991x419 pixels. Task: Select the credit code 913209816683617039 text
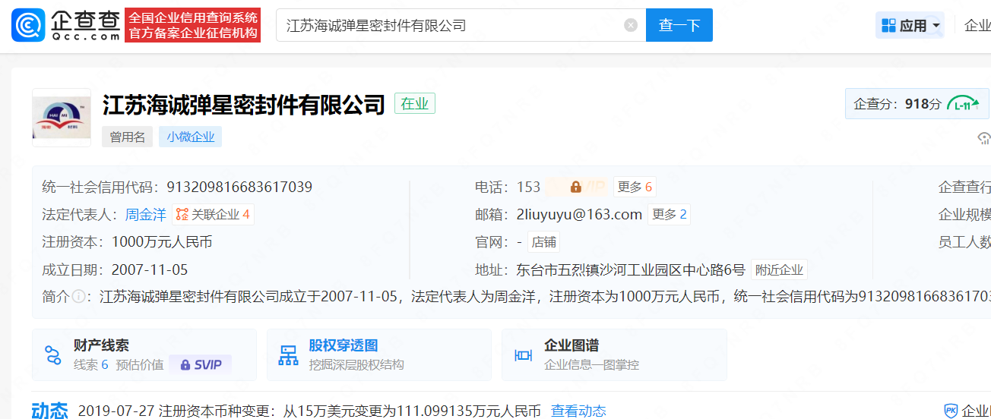point(239,187)
